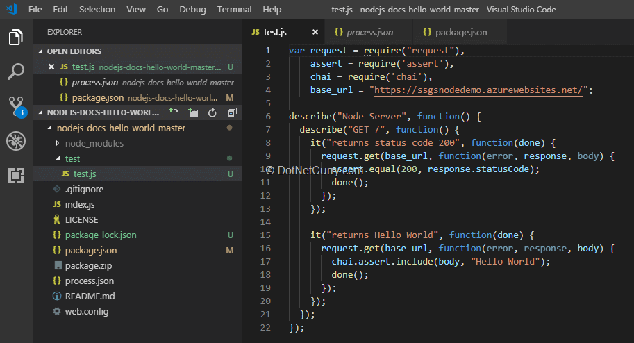The height and width of the screenshot is (343, 634).
Task: Switch to the process.json editor tab
Action: [x=368, y=32]
